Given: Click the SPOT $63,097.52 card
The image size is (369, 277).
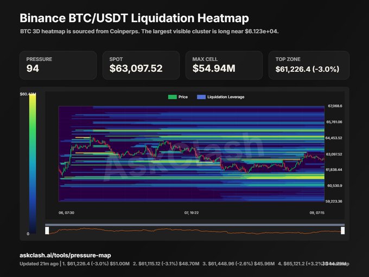Looking at the screenshot, I should tap(141, 65).
